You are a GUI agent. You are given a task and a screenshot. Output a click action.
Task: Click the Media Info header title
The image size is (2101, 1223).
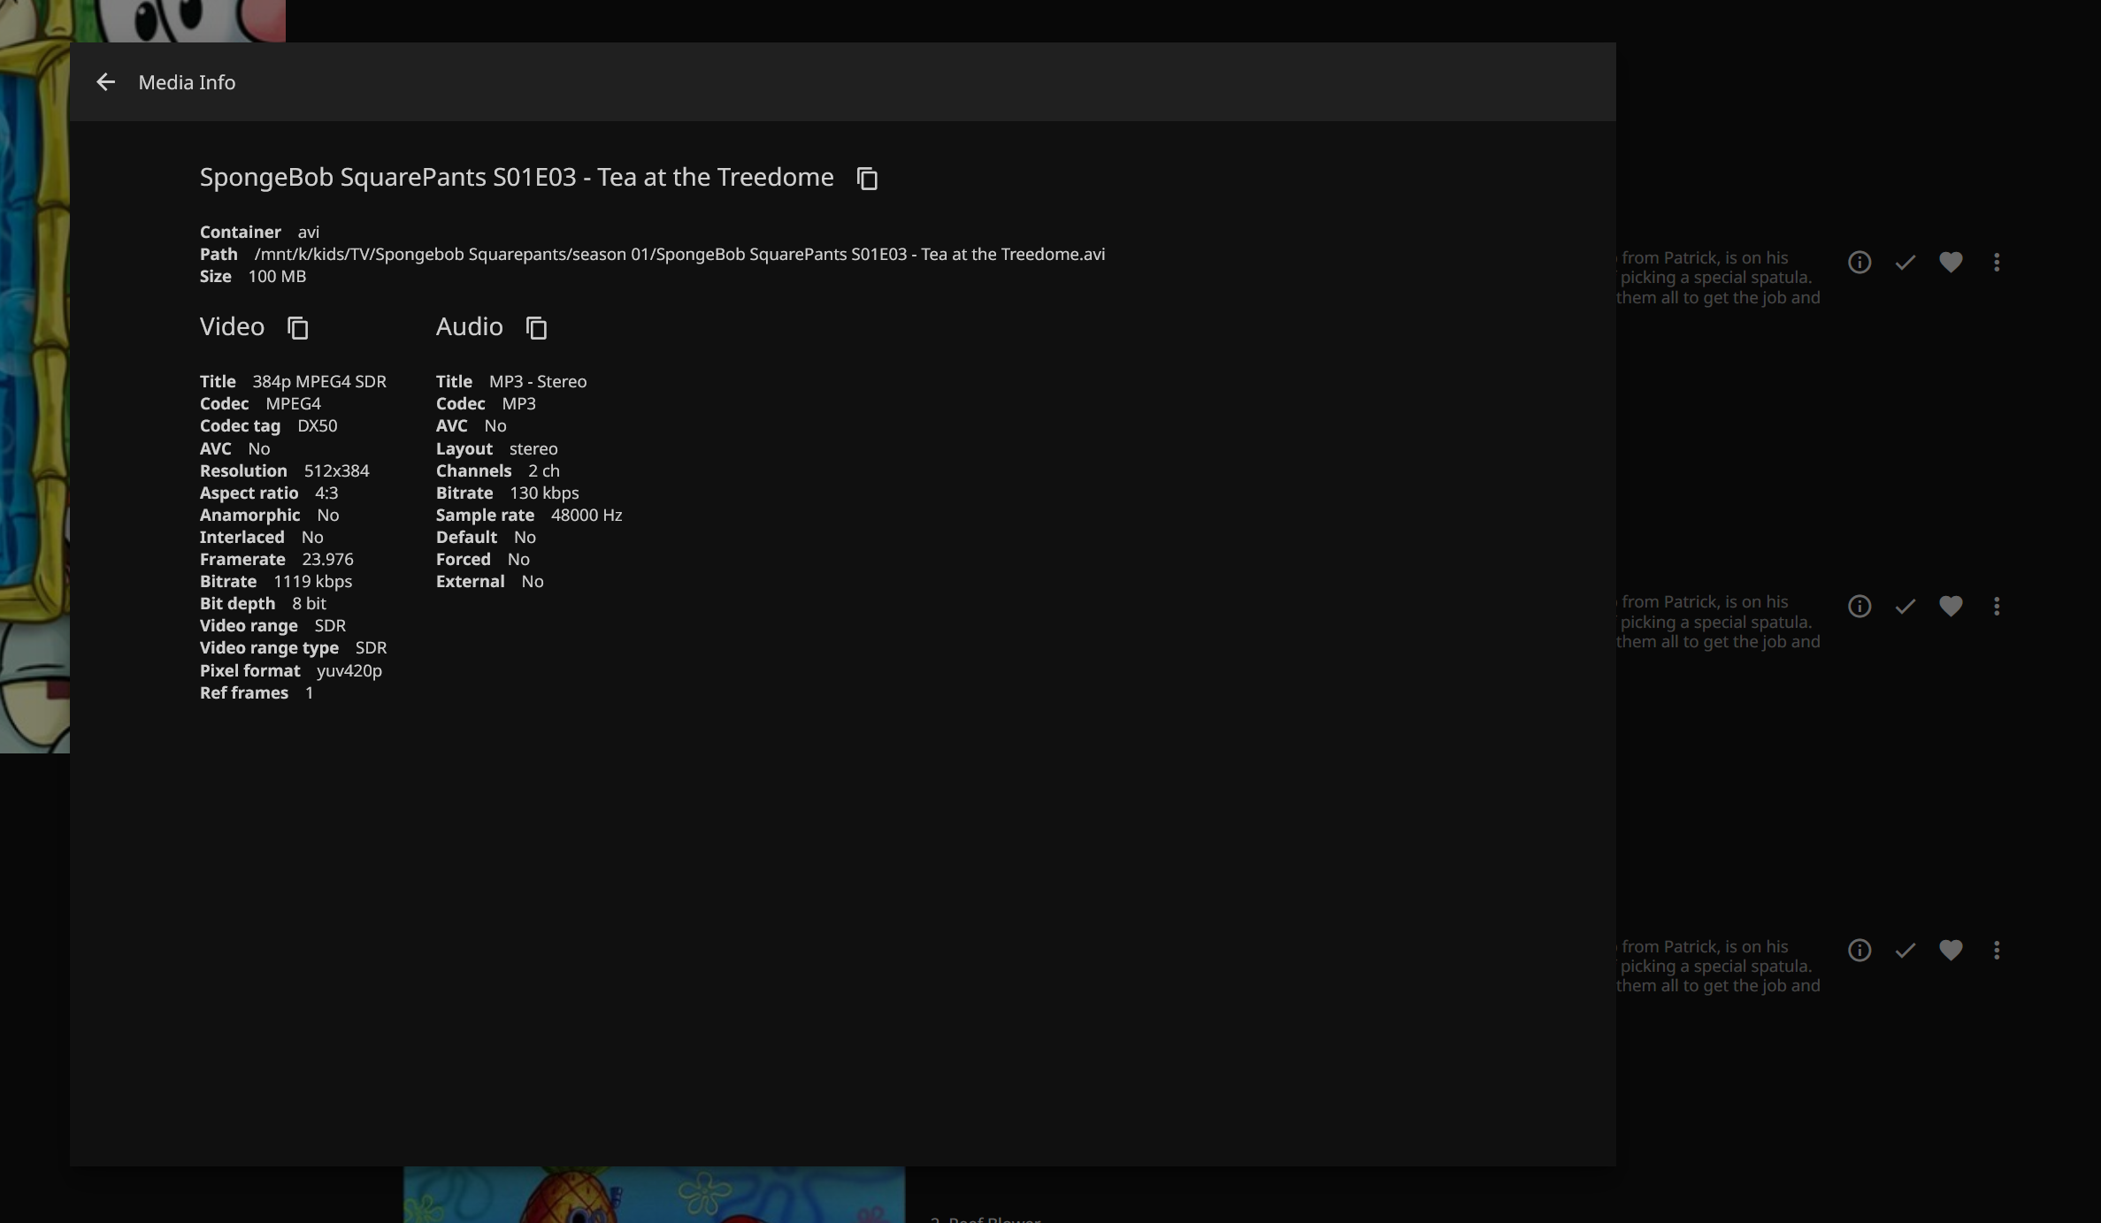(x=187, y=82)
